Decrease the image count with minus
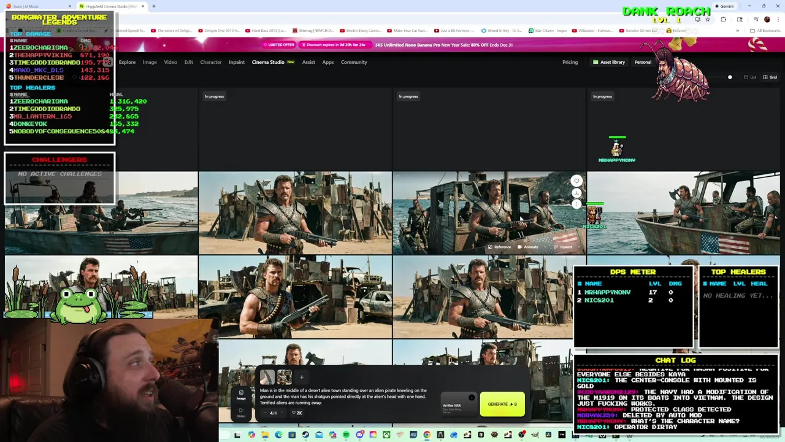The height and width of the screenshot is (442, 785). 265,413
